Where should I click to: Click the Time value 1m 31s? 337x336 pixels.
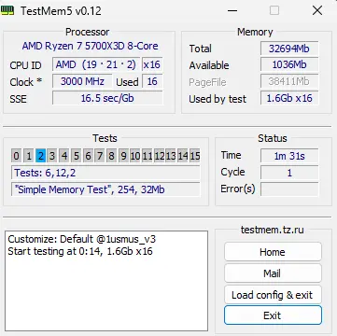pos(289,156)
